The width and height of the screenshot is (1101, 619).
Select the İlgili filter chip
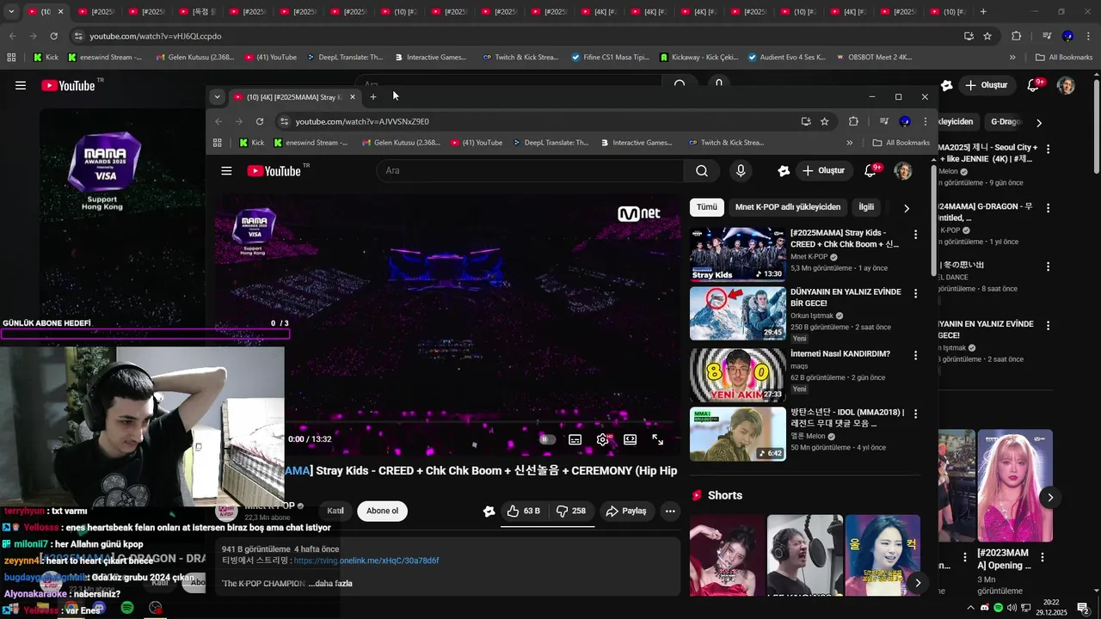pyautogui.click(x=866, y=207)
